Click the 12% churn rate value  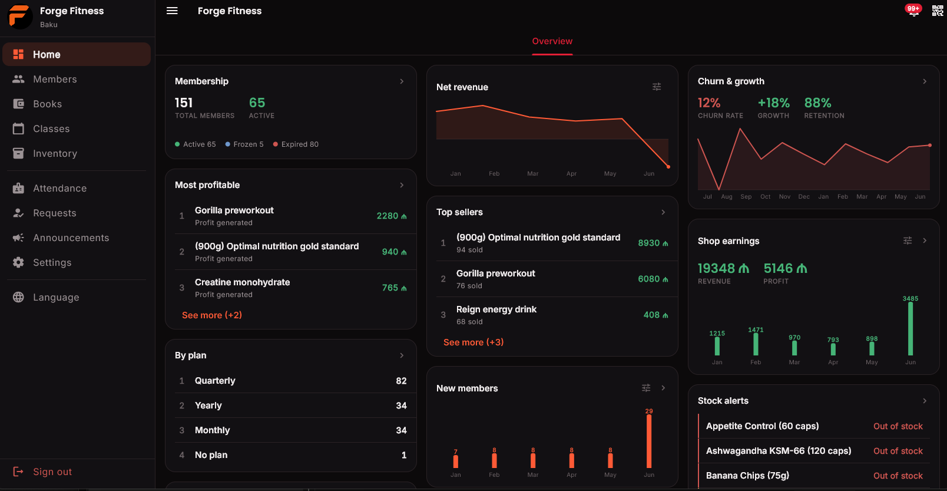(709, 103)
